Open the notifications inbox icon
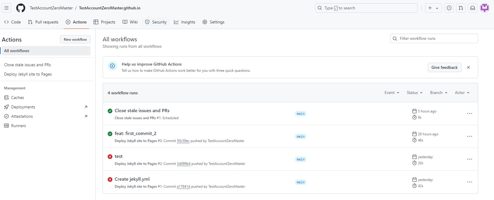 coord(473,8)
